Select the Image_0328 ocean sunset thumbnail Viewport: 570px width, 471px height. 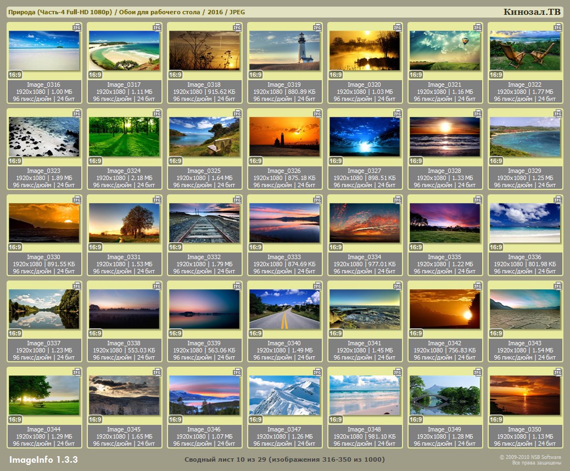click(x=445, y=137)
